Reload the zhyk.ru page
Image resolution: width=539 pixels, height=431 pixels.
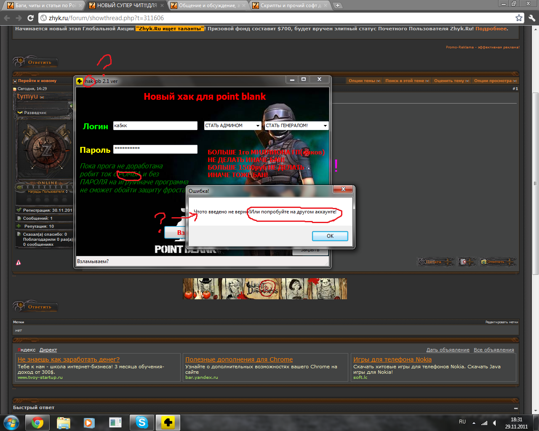30,18
